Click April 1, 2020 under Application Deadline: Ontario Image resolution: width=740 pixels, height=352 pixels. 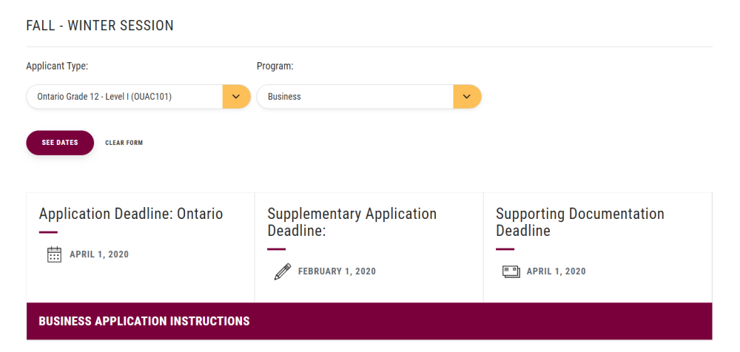click(x=99, y=255)
